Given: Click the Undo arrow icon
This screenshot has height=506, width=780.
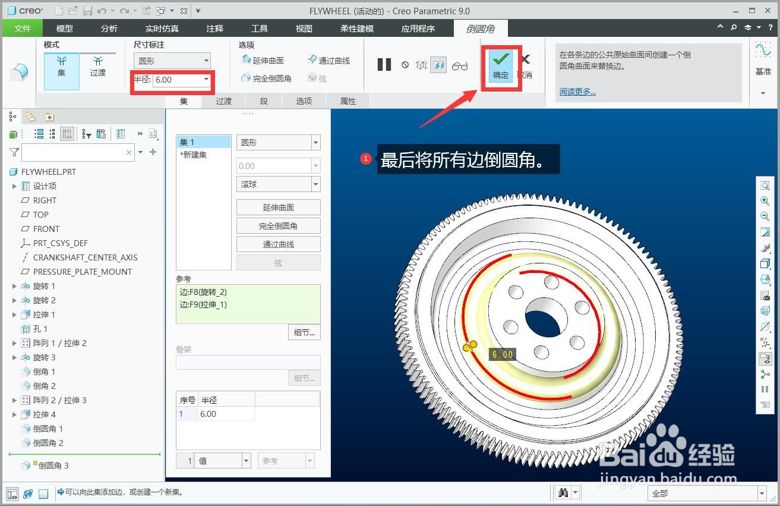Looking at the screenshot, I should pos(102,11).
